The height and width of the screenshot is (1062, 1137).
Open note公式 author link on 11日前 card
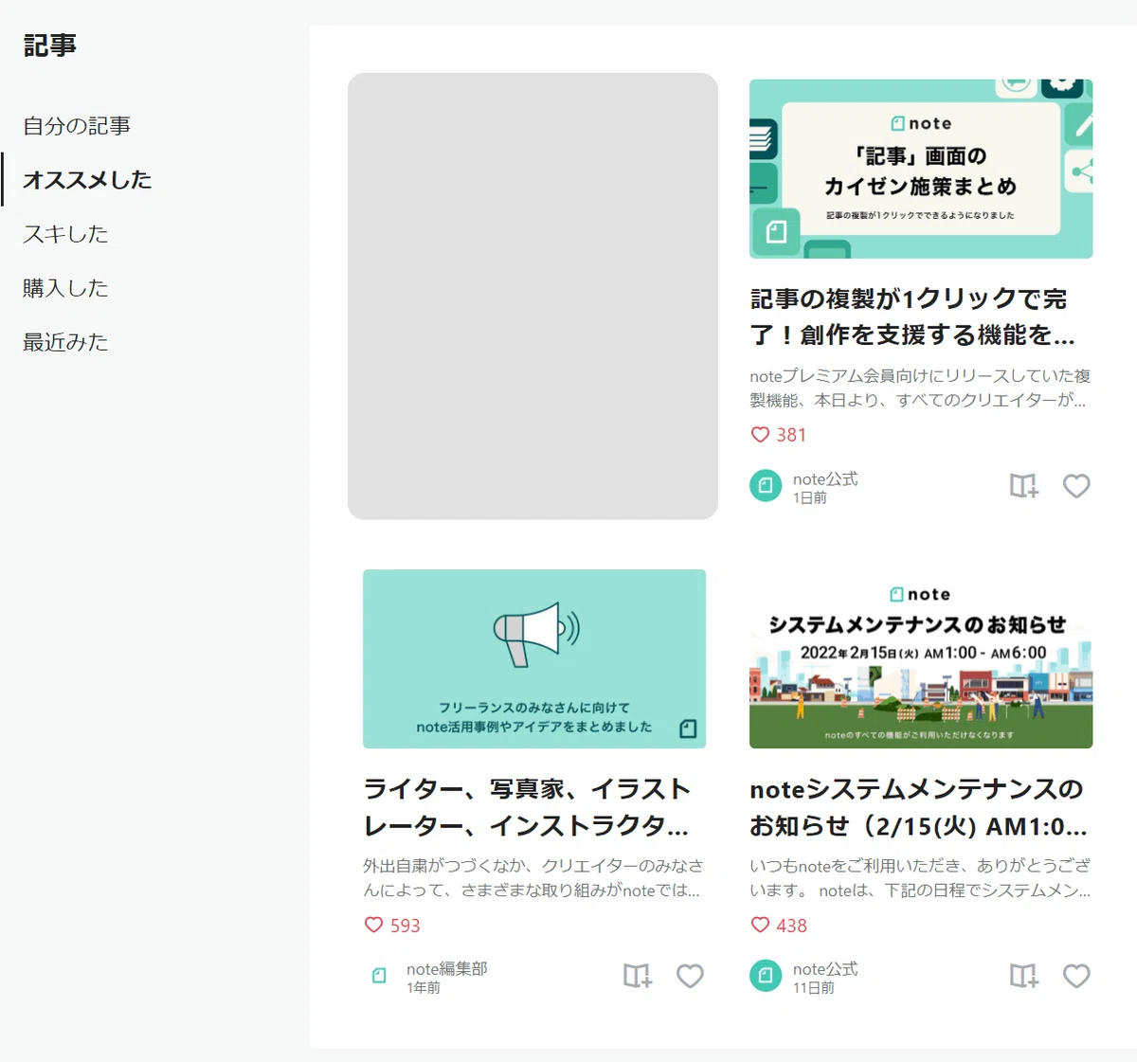825,969
